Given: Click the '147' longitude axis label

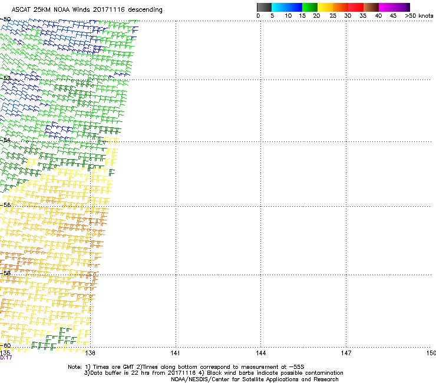Looking at the screenshot, I should coord(346,353).
